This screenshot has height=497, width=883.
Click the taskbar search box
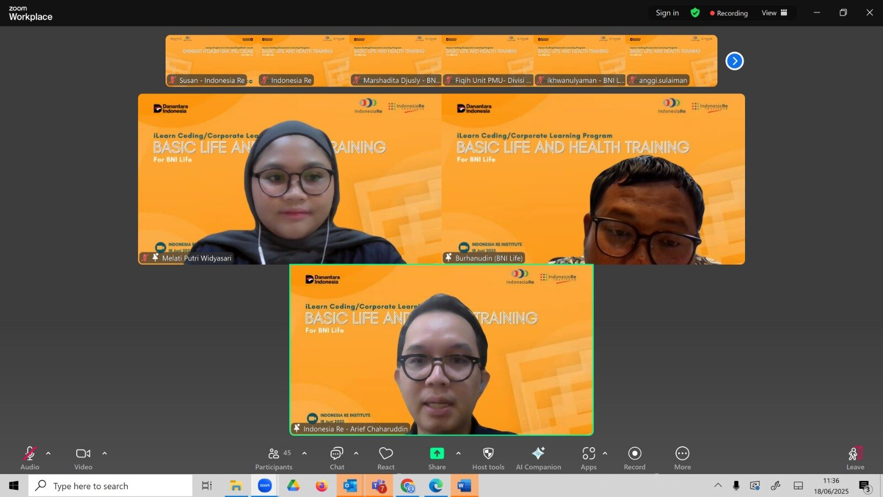[x=110, y=485]
